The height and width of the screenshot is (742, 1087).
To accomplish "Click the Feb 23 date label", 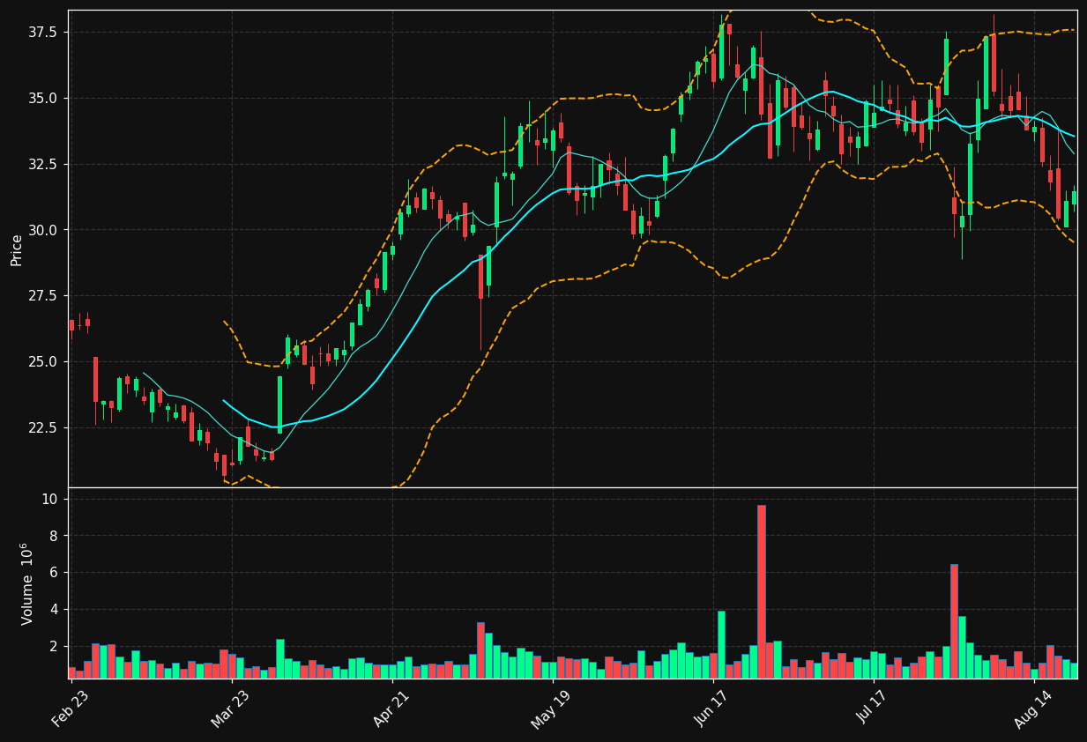I will [70, 709].
